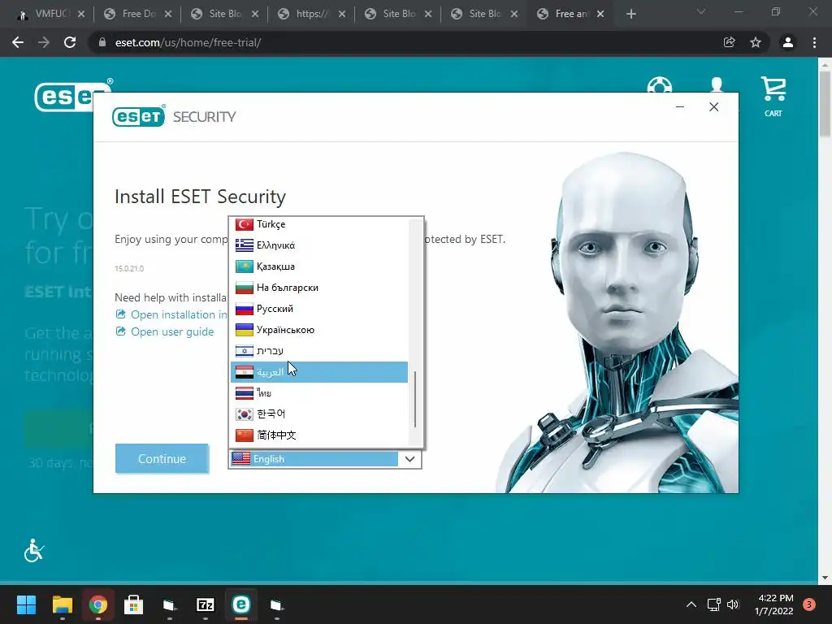Open user guide link
Screen dimensions: 832x624
[165, 331]
